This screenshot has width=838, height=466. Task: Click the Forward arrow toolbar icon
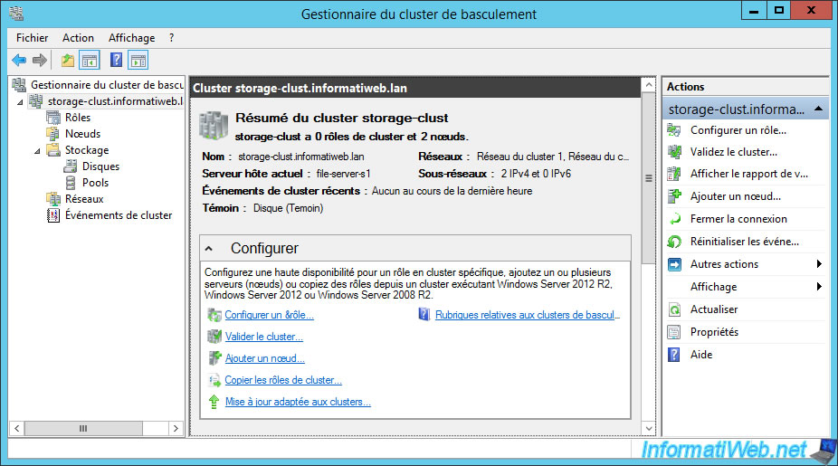(40, 60)
